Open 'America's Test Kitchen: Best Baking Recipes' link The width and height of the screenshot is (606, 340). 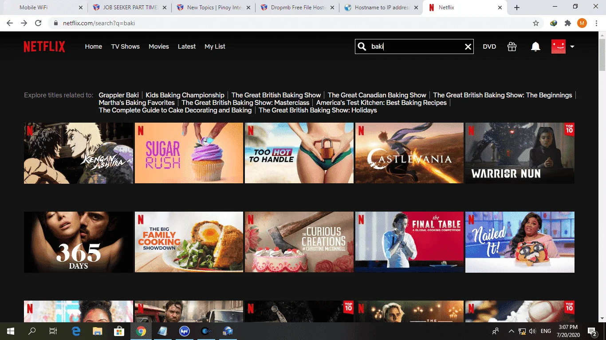[382, 103]
